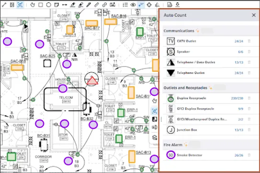Delete the GFCI Duplex Receptacle count
The width and height of the screenshot is (260, 173).
[x=249, y=109]
